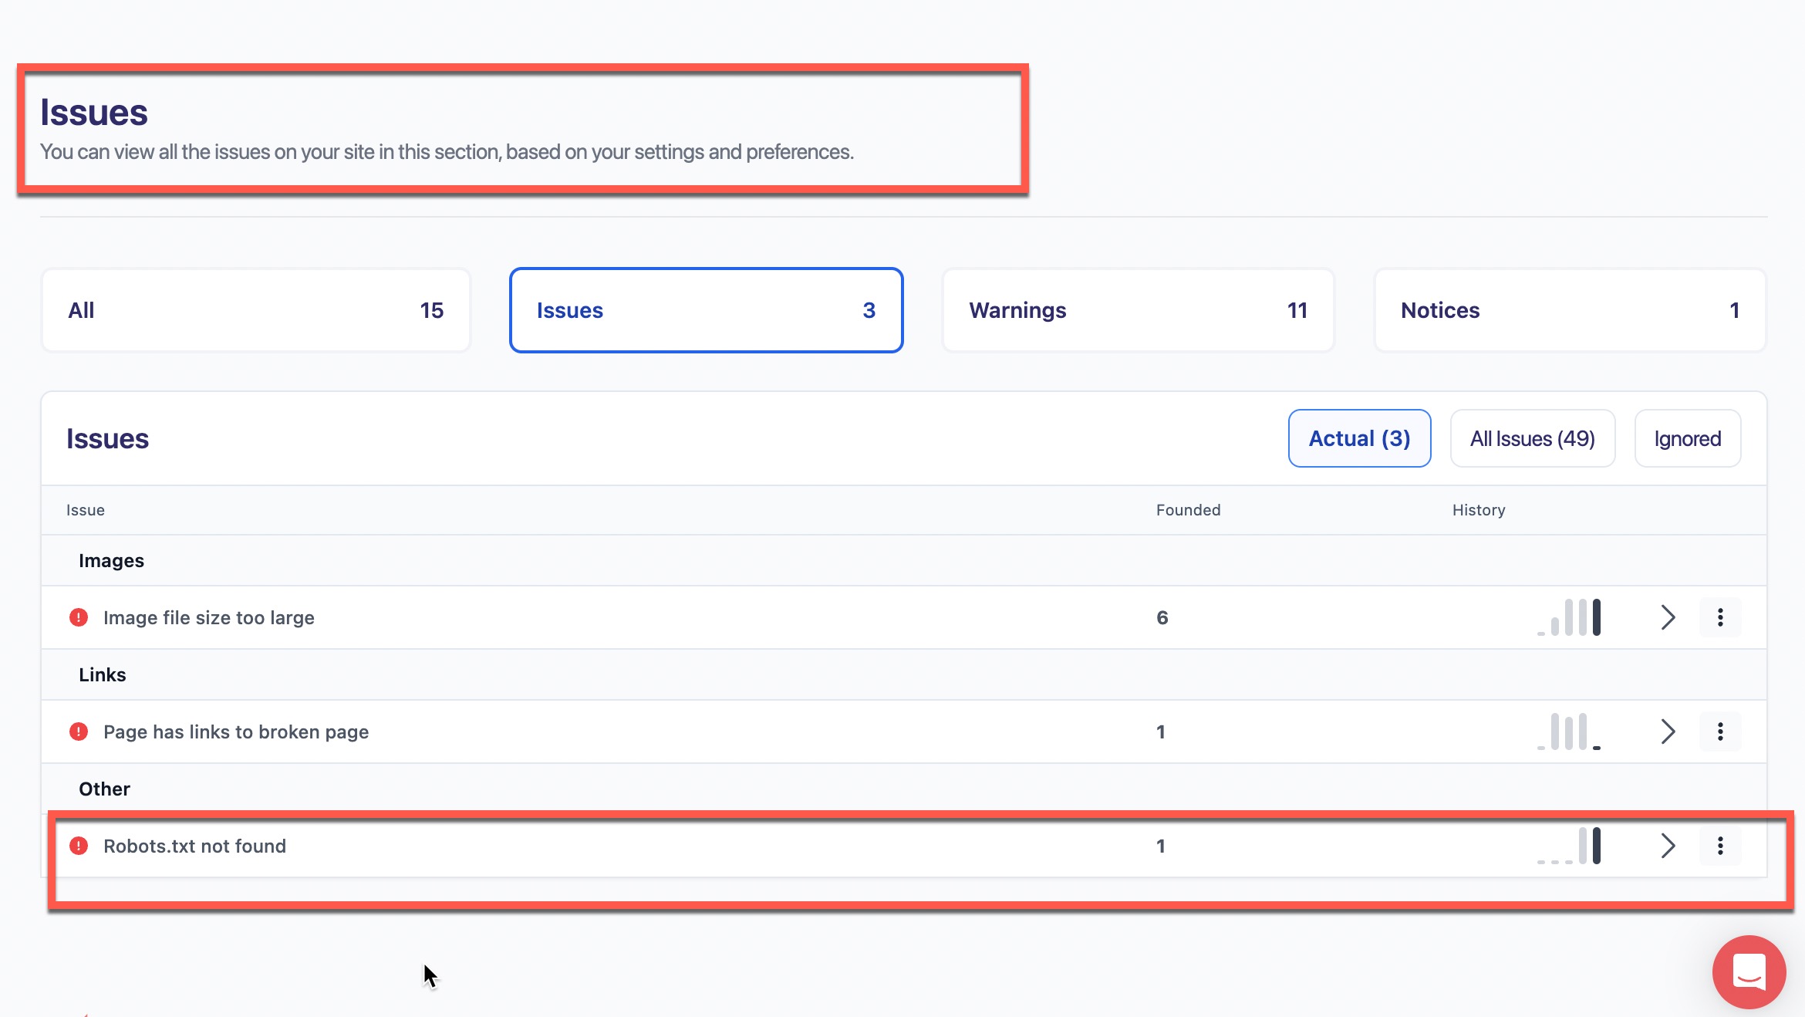Open the chat support bubble icon
Screen dimensions: 1805x1017
pos(1749,971)
